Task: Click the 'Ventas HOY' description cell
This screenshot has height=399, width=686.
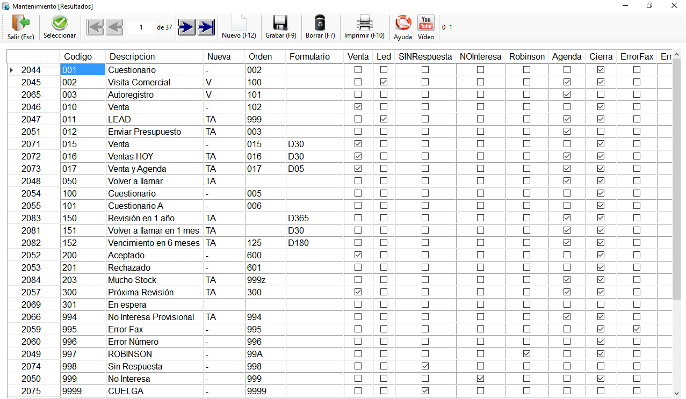Action: (155, 156)
